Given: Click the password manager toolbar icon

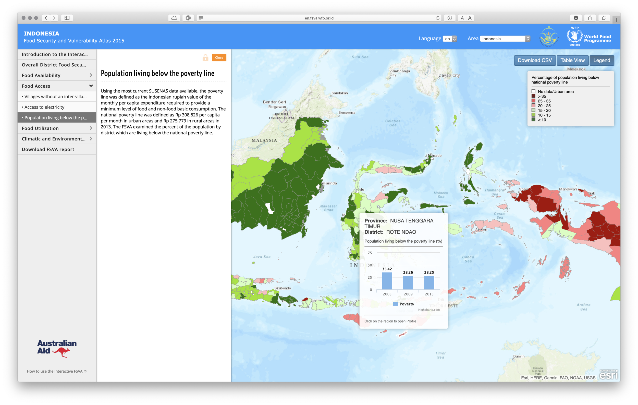Looking at the screenshot, I should tap(188, 18).
